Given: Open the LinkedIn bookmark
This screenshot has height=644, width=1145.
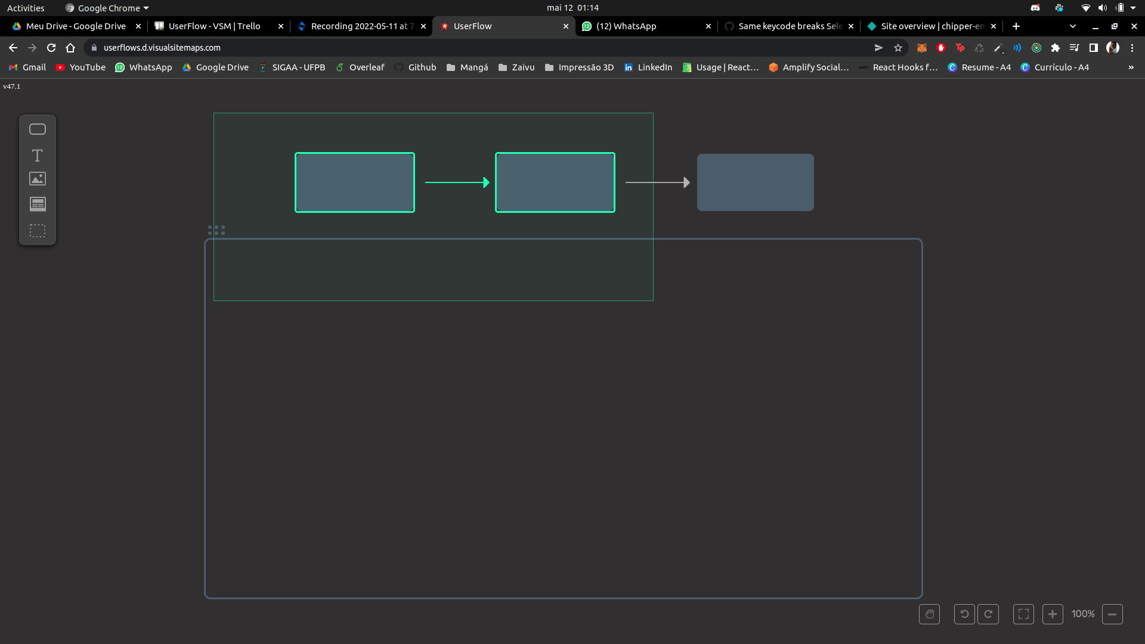Looking at the screenshot, I should (x=648, y=67).
